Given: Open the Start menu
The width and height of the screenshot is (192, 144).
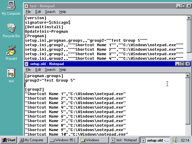Looking at the screenshot, I should (9, 140).
